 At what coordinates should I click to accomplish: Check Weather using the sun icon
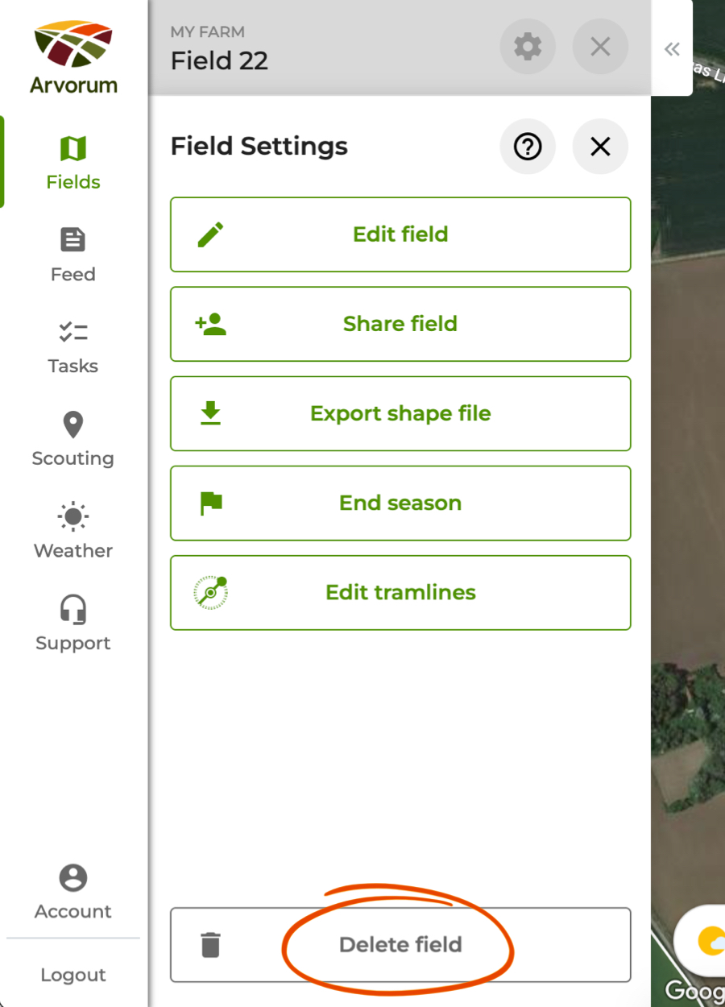click(72, 516)
